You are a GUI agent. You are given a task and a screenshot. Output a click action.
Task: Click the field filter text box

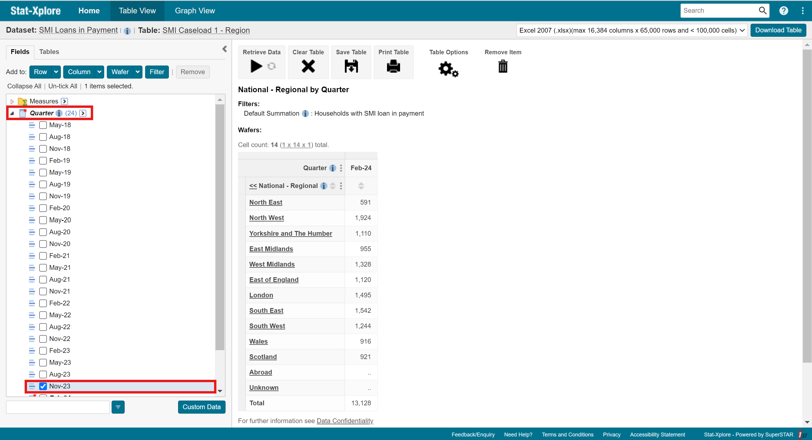58,407
